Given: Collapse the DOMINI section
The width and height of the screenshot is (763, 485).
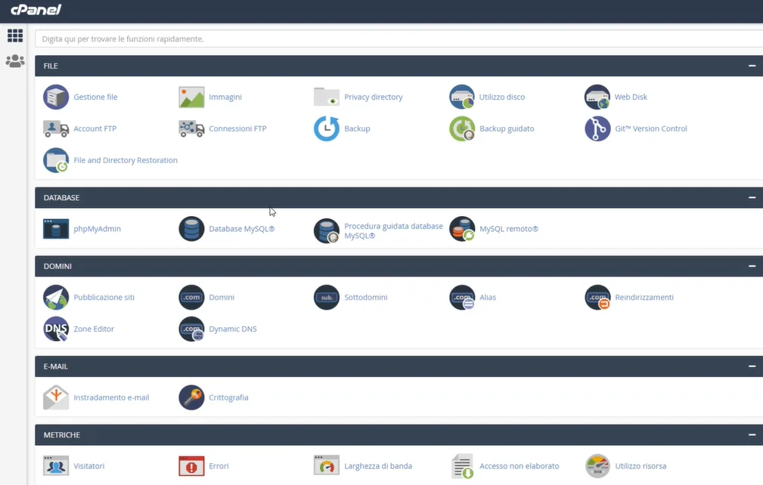Looking at the screenshot, I should (x=752, y=266).
